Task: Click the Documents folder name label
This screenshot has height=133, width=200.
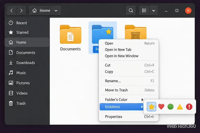Action: (70, 49)
